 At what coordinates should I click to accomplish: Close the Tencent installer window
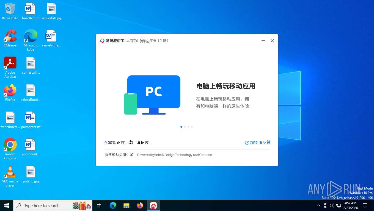272,41
